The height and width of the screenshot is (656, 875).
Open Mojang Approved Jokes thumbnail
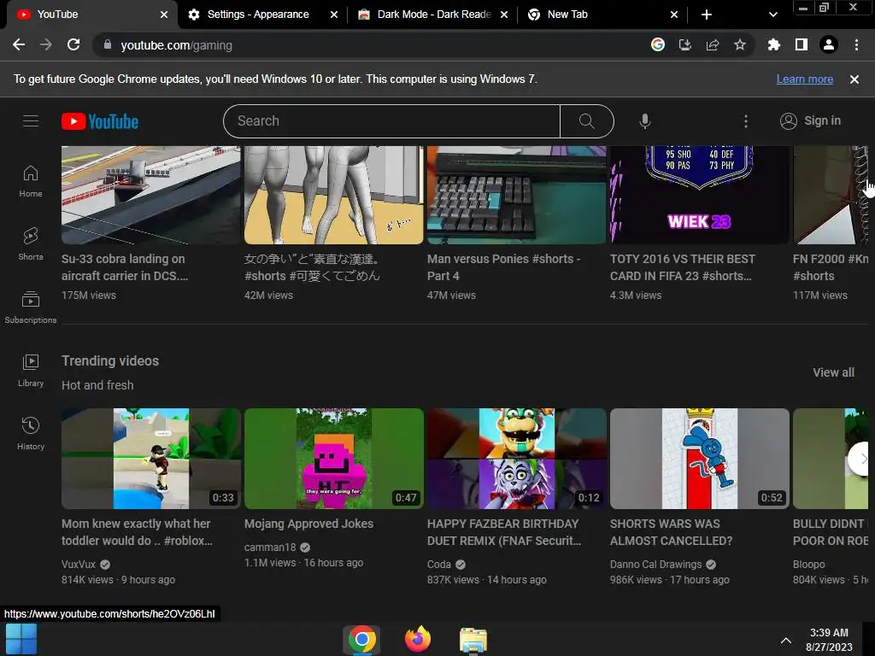[x=334, y=459]
